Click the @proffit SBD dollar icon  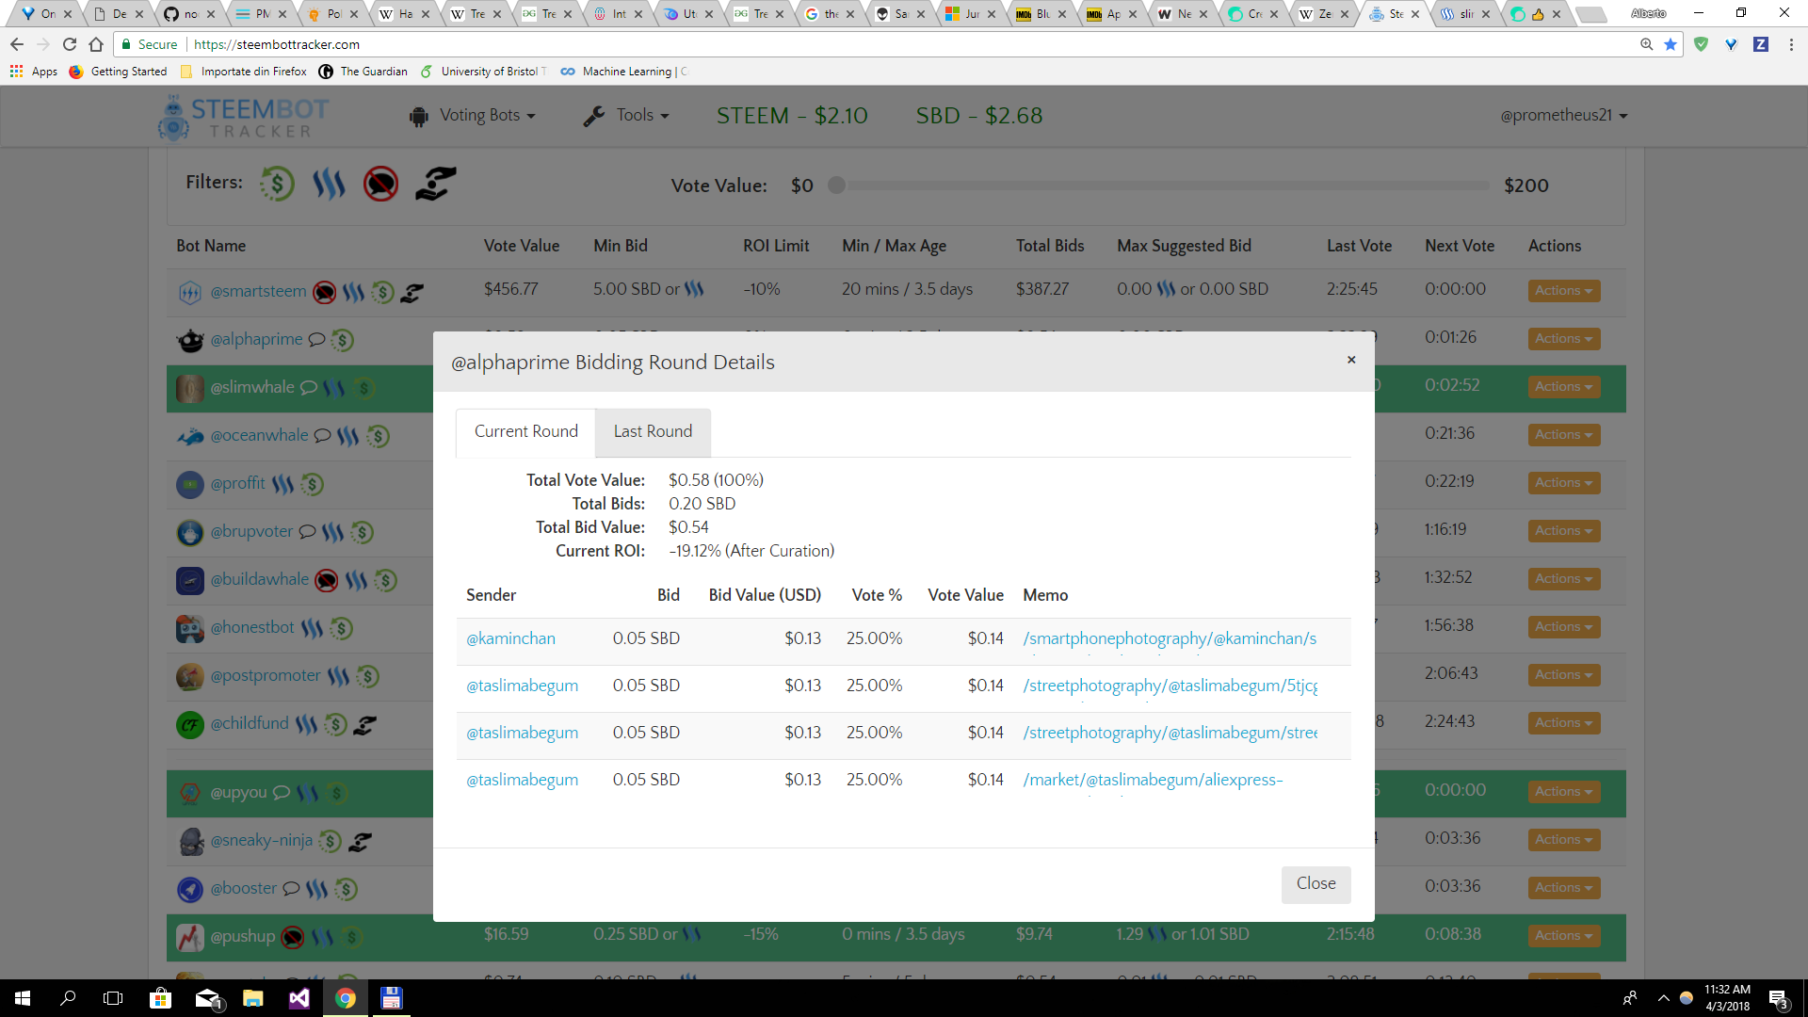tap(312, 484)
